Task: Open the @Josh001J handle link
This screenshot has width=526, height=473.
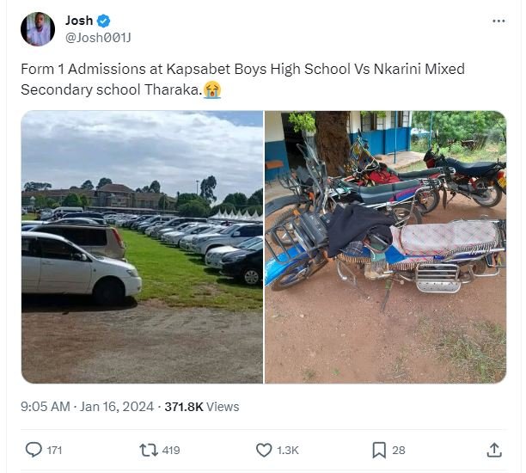Action: 98,38
